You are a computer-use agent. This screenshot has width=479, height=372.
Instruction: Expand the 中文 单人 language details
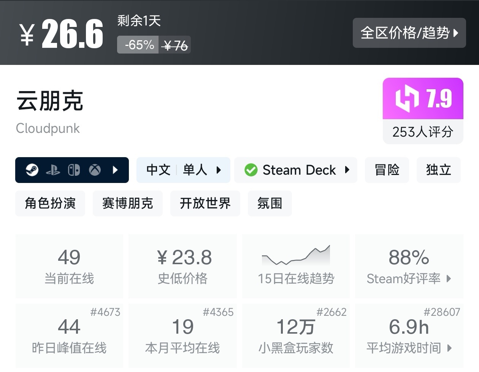[183, 170]
